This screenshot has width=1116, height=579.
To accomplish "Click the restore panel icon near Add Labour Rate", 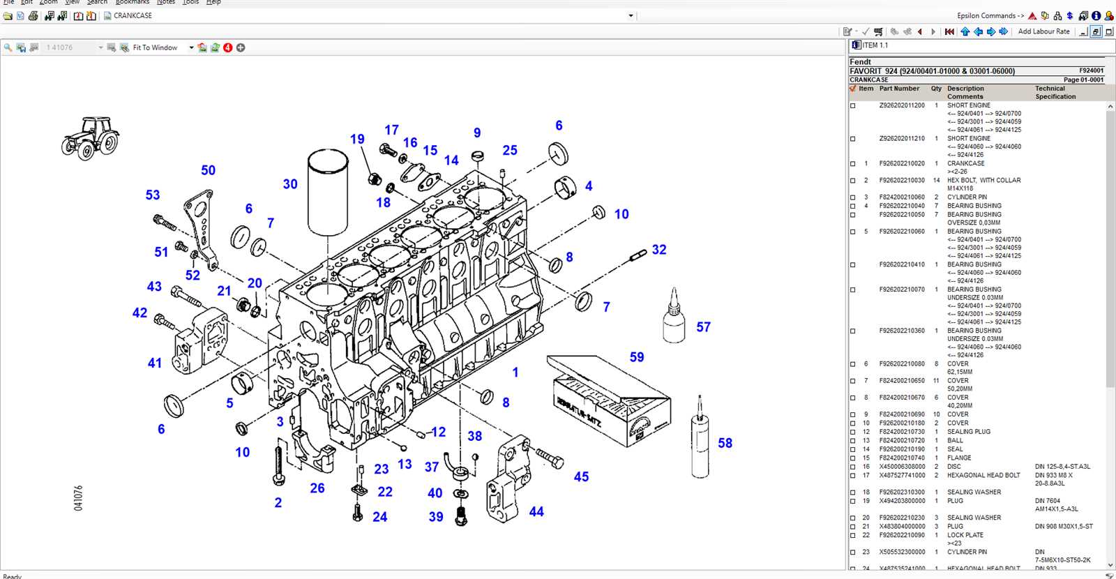I will click(x=1096, y=31).
